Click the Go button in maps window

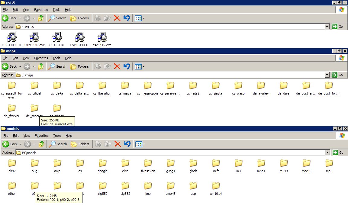(x=338, y=75)
